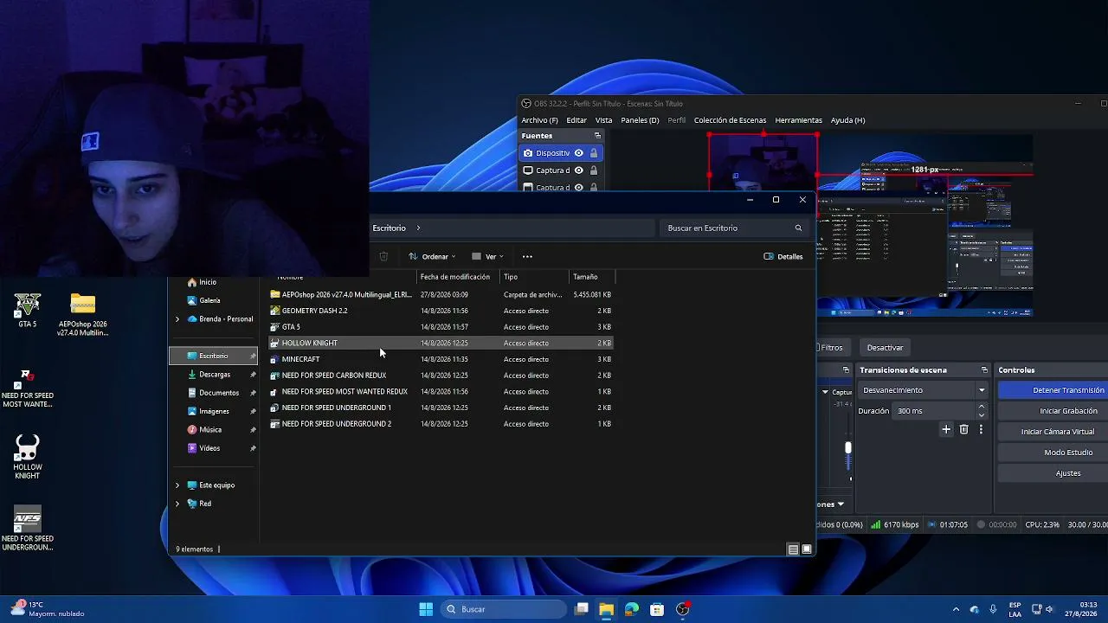This screenshot has width=1108, height=623.
Task: Select the Need for Speed Most Wanted desktop icon
Action: 27,389
